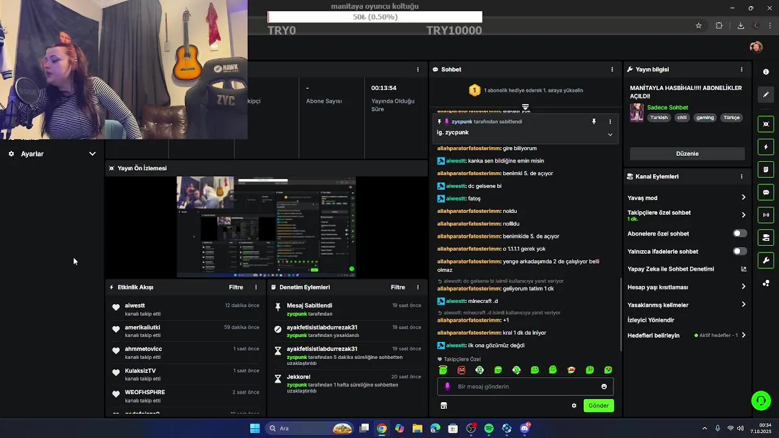
Task: Insert the angry red emote in chat
Action: coord(461,370)
